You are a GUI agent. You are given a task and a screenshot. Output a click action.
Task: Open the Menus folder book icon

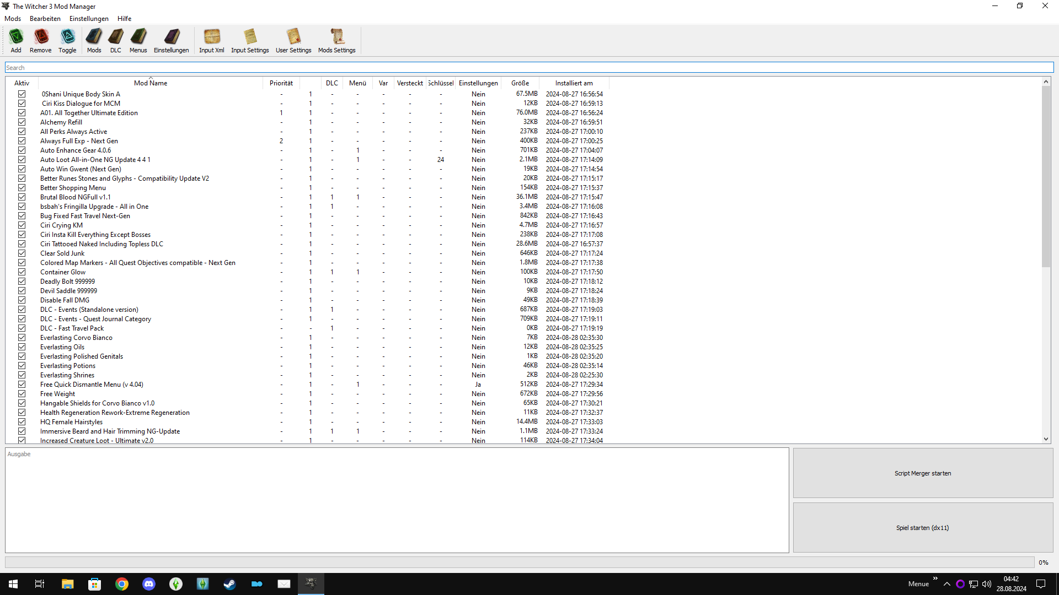(x=138, y=41)
